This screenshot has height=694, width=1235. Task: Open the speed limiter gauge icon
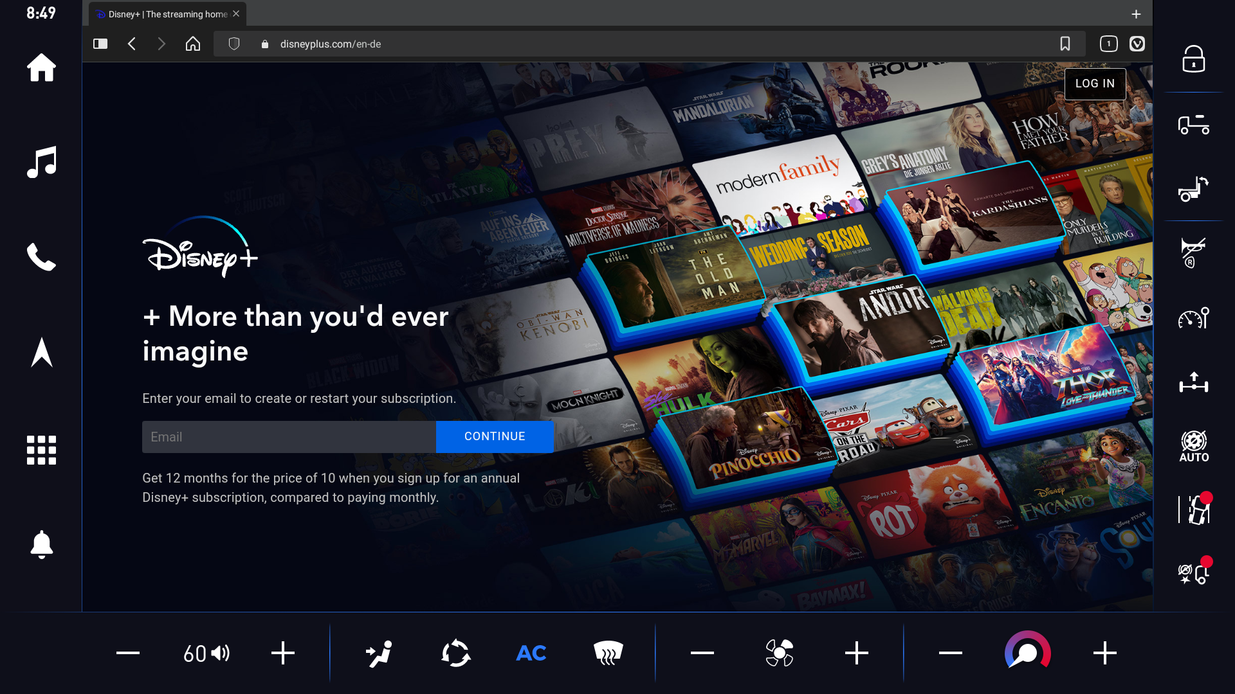(1194, 317)
